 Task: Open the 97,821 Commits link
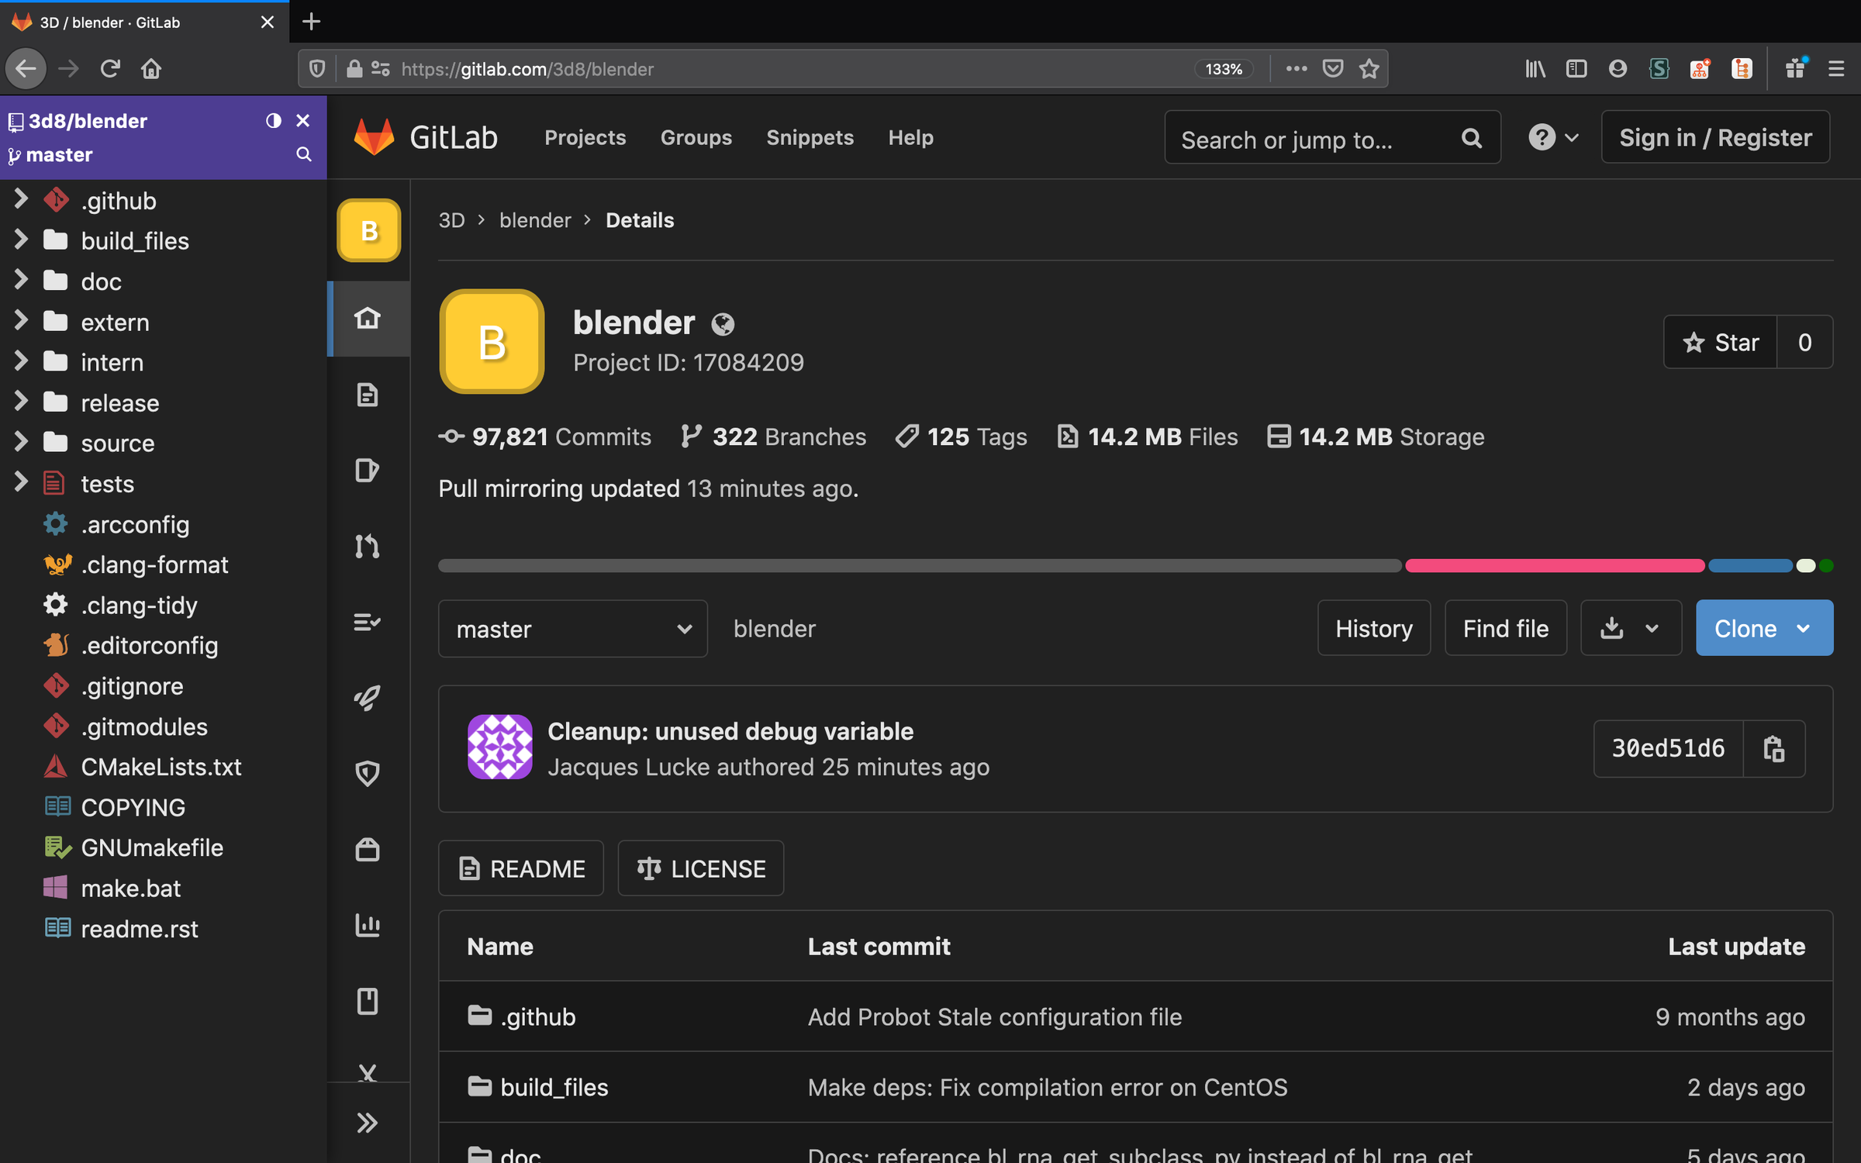point(544,437)
